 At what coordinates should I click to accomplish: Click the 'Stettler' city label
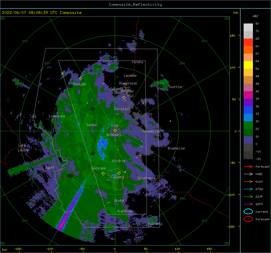click(x=176, y=87)
